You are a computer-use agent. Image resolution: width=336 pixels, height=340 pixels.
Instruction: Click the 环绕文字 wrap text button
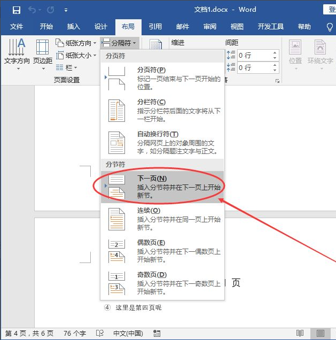pos(320,54)
